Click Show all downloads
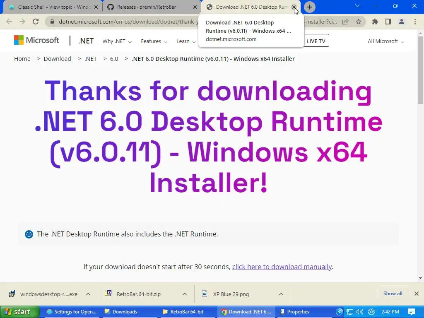Screen dimensions: 424x318 tap(393, 294)
